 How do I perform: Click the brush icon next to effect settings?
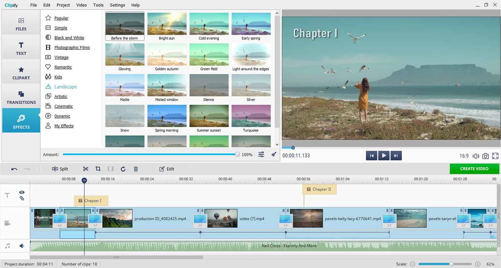point(273,154)
